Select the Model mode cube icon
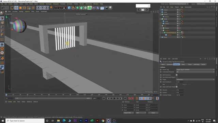 2,18
